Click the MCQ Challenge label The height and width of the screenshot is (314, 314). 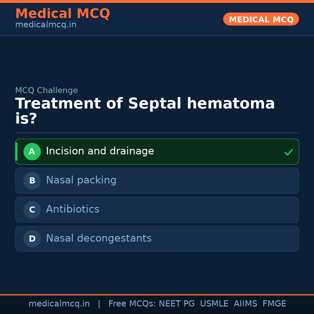[x=47, y=90]
